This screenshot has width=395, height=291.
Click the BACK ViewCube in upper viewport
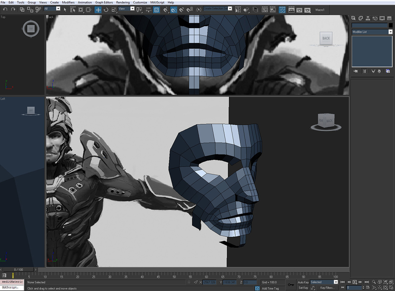click(x=326, y=38)
